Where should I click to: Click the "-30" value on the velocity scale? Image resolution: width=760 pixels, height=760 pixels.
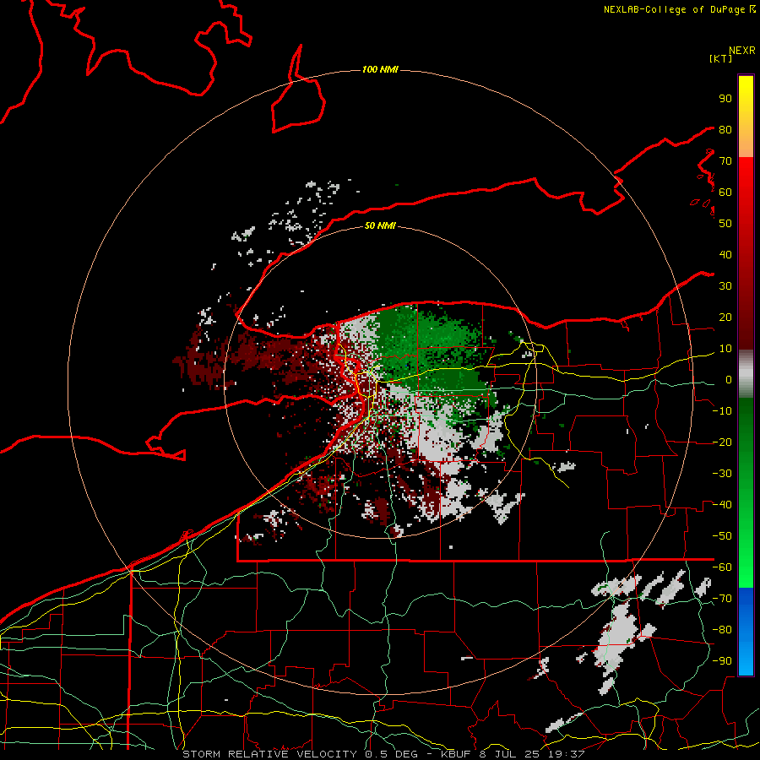click(722, 474)
